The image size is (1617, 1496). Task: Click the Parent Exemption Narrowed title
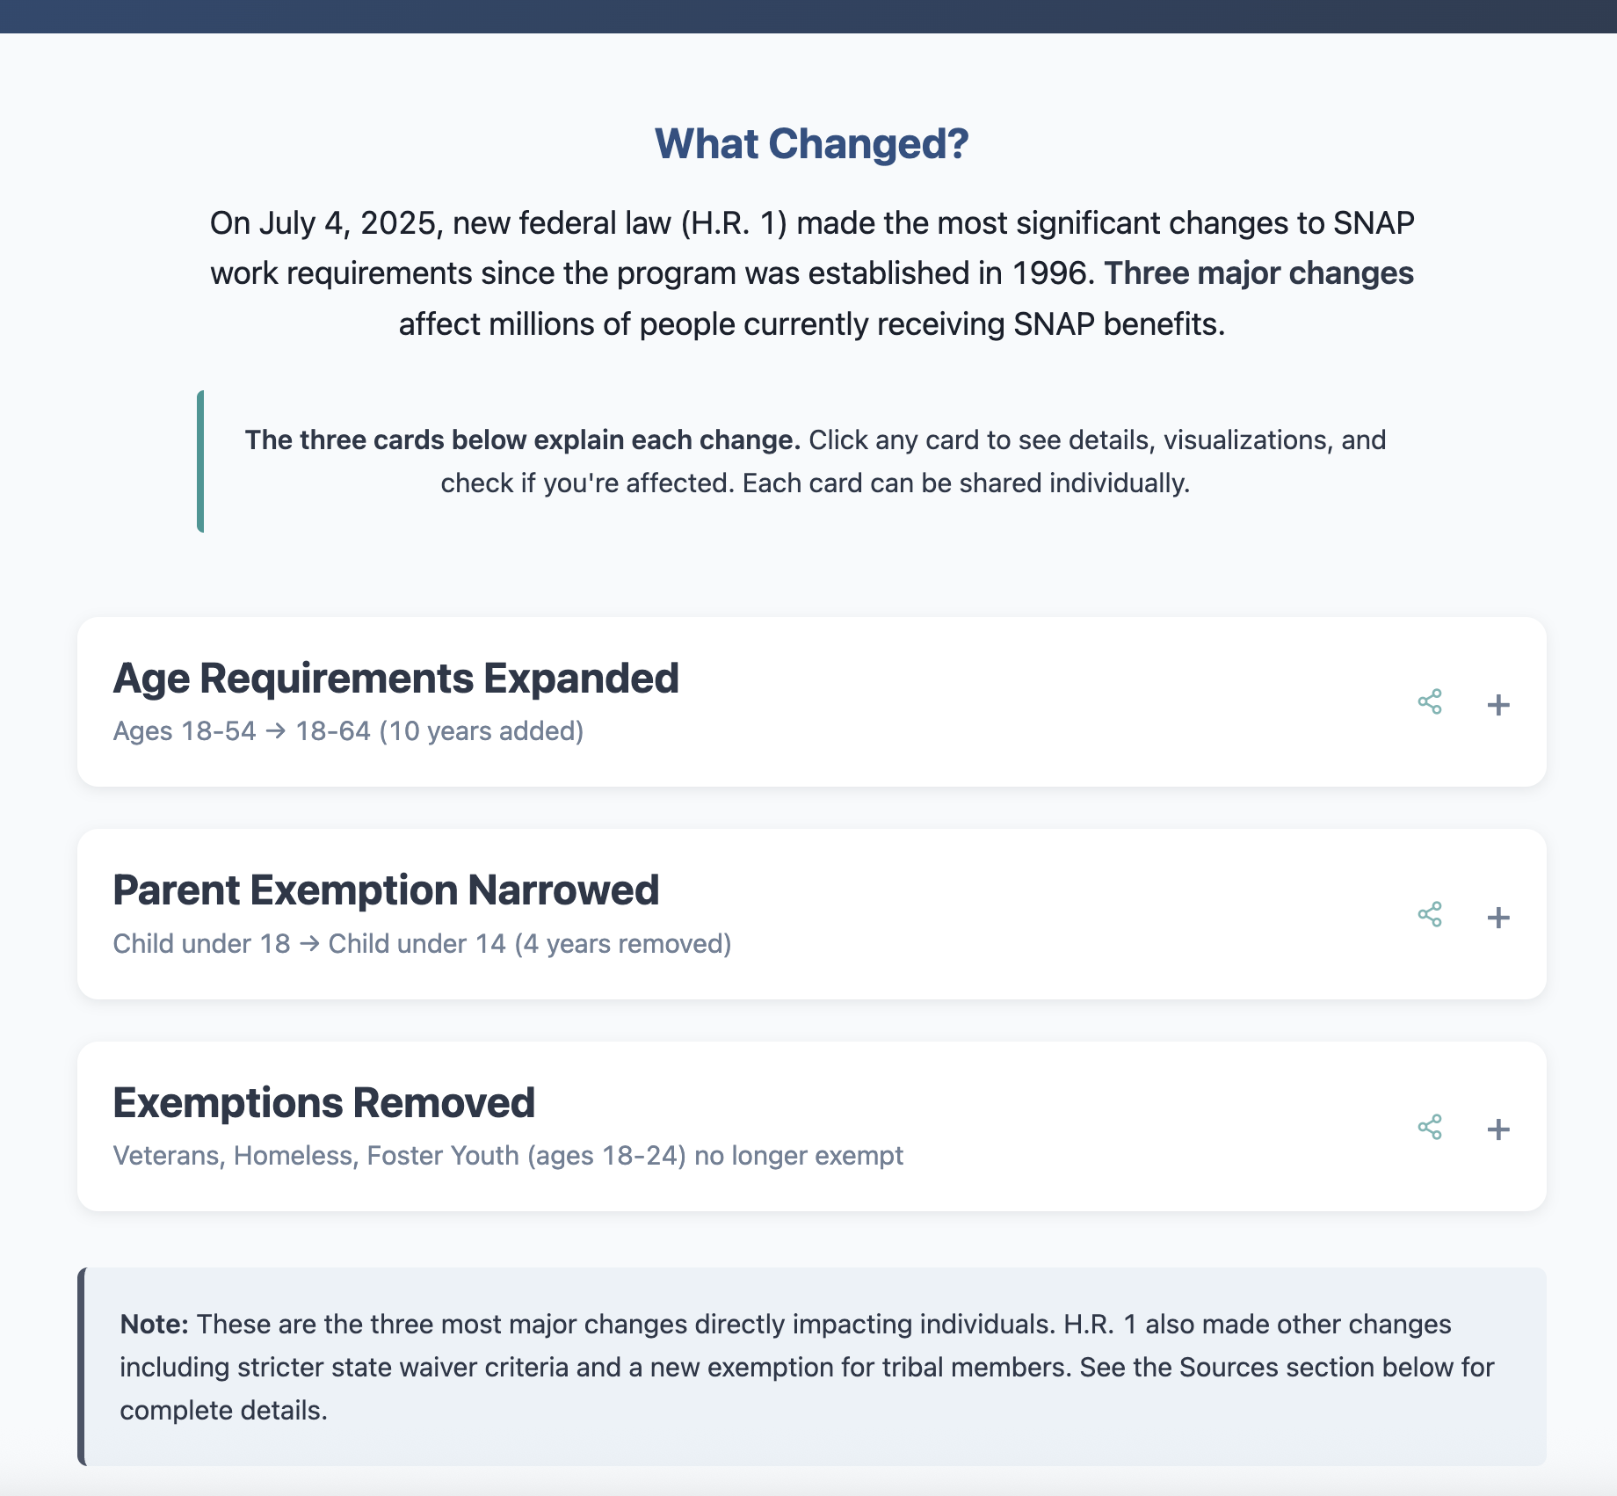pyautogui.click(x=386, y=890)
